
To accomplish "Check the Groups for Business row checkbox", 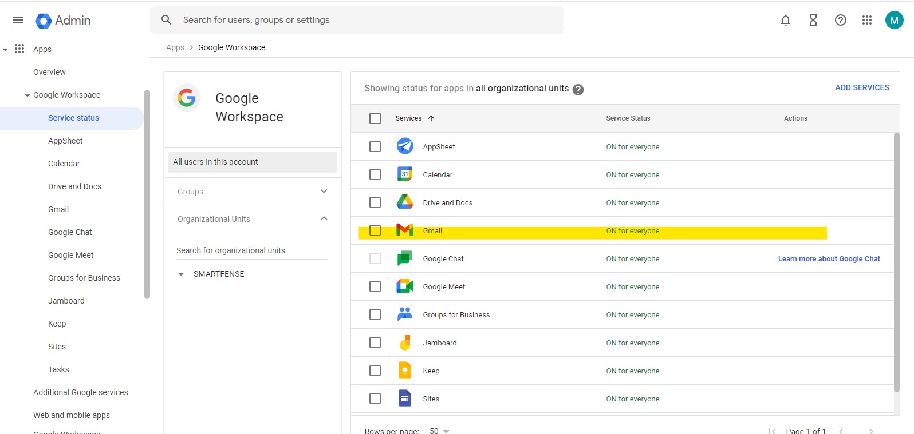I will [x=375, y=314].
